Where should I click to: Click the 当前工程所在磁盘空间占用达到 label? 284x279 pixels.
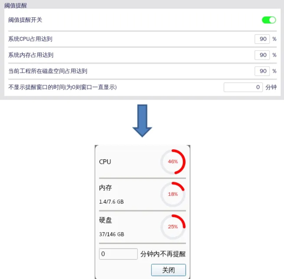(x=48, y=71)
